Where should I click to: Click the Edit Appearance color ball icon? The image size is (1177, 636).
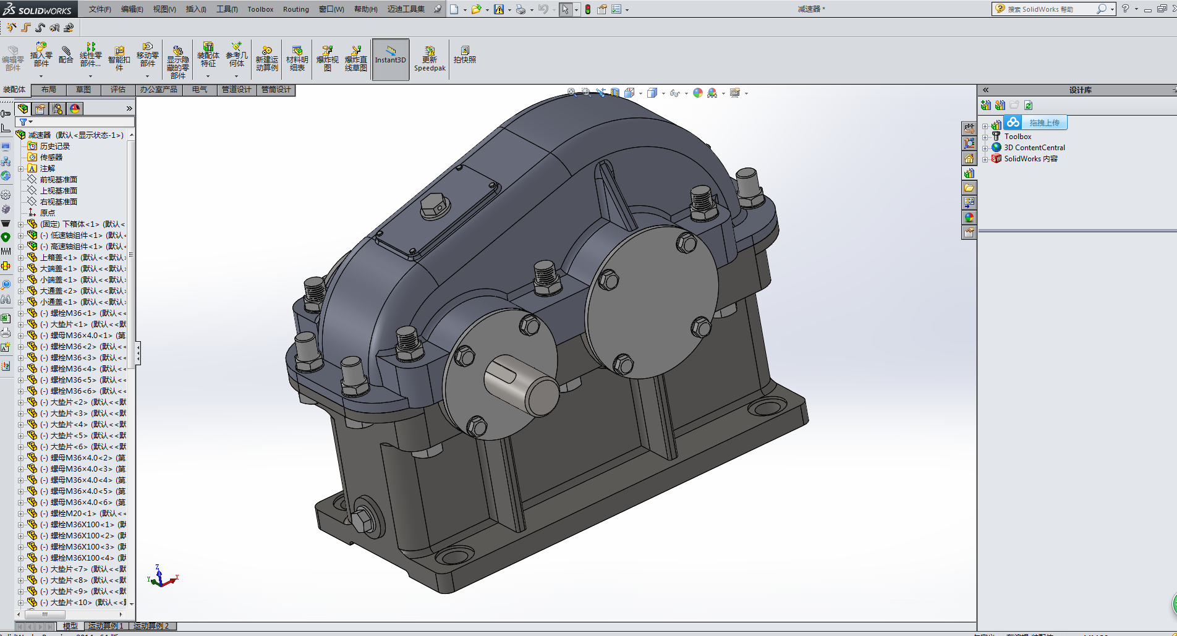[697, 93]
